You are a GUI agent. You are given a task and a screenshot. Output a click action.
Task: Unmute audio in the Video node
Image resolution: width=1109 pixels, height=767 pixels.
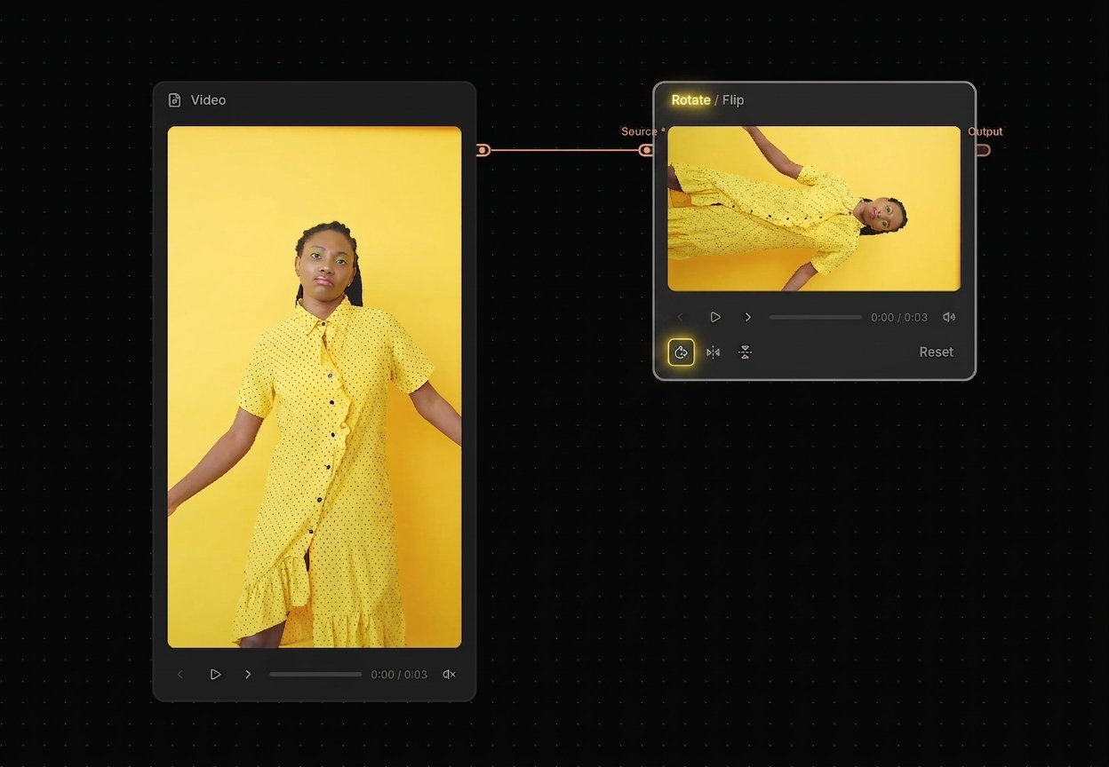click(449, 675)
